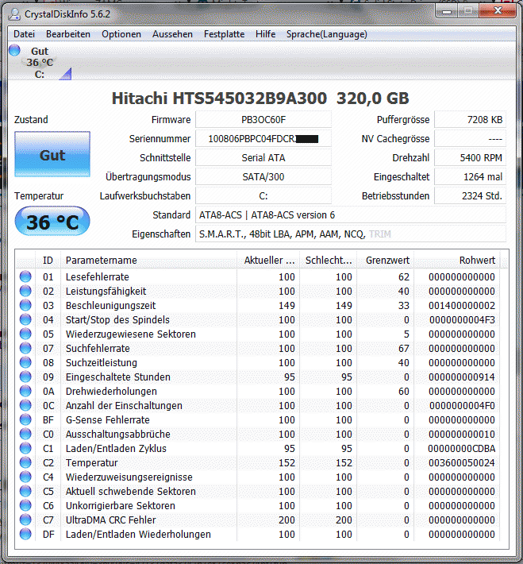Click raw value 0000000004F3
523x564 pixels.
(x=462, y=320)
